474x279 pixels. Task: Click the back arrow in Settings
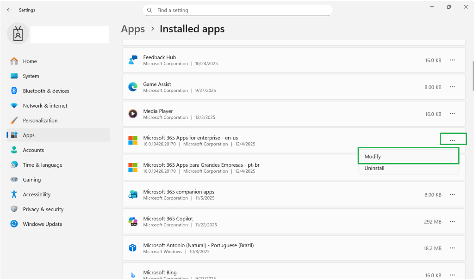(x=9, y=10)
